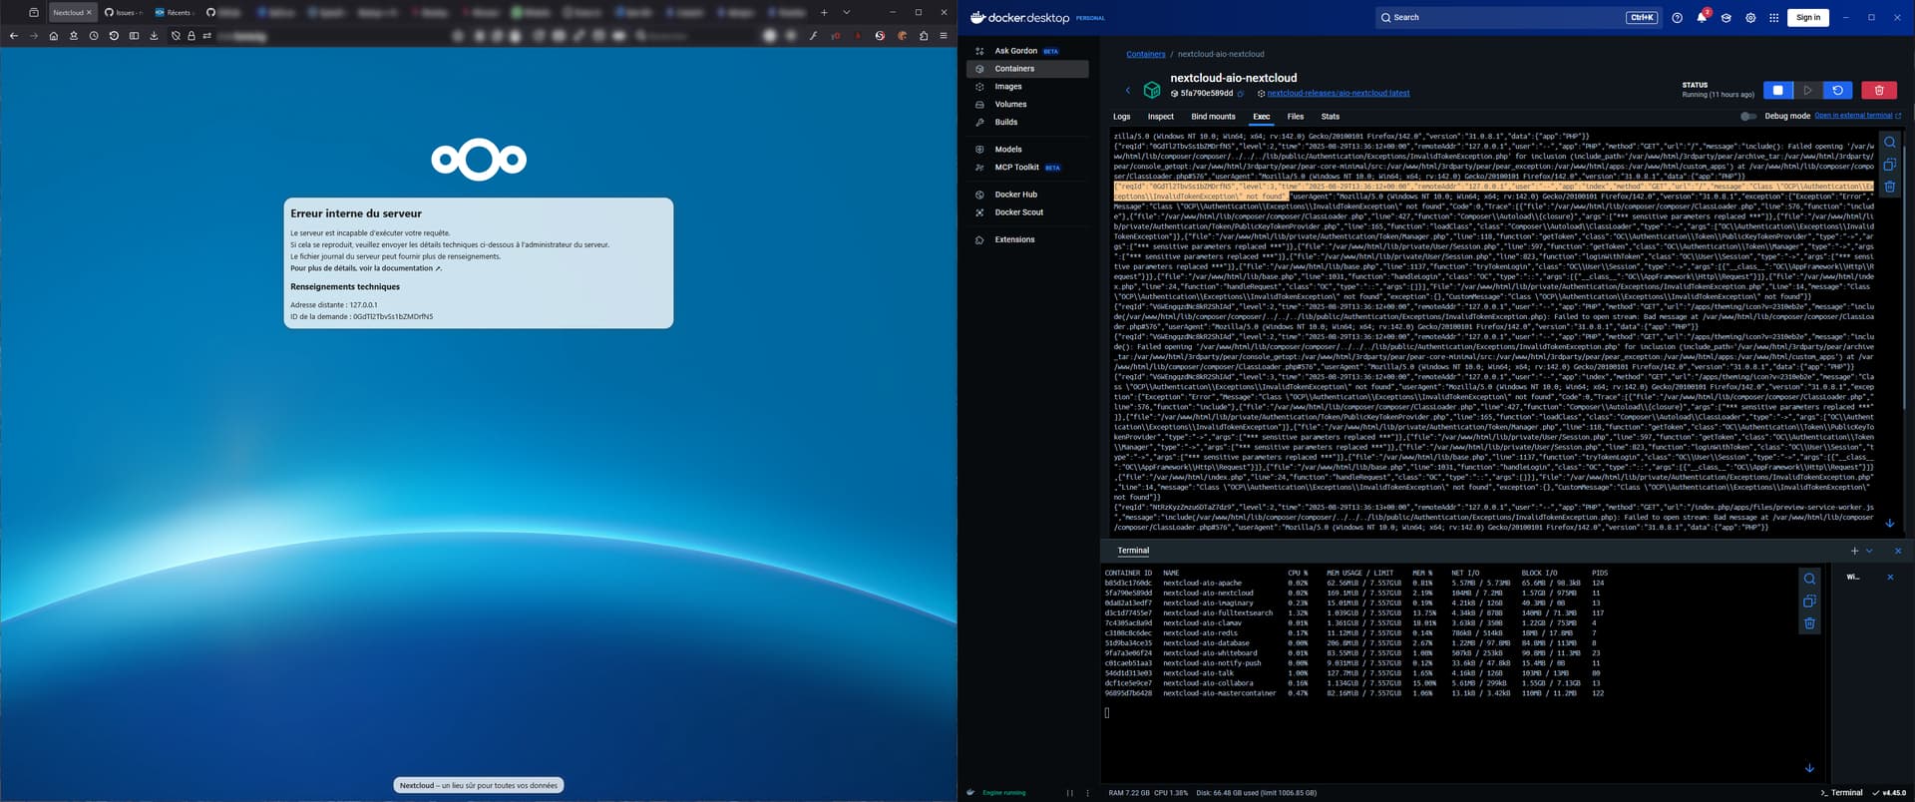This screenshot has width=1915, height=802.
Task: Restart the container with the restart icon
Action: (x=1838, y=90)
